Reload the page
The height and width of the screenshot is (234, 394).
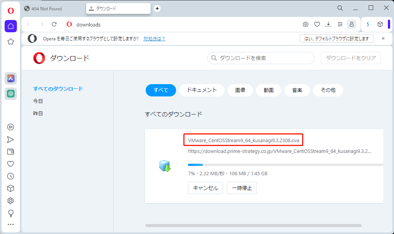pos(54,24)
